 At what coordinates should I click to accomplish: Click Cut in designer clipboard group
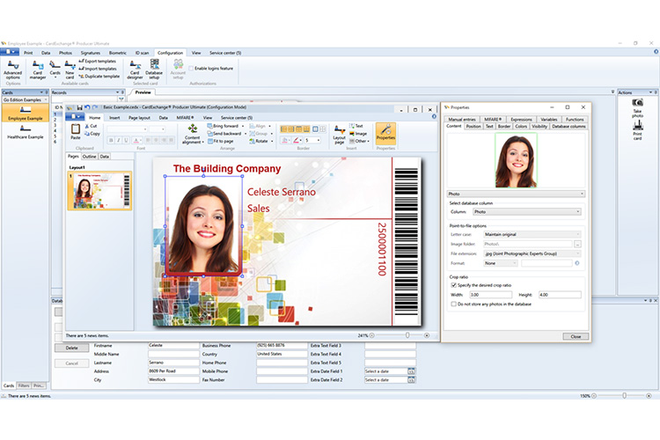point(91,126)
